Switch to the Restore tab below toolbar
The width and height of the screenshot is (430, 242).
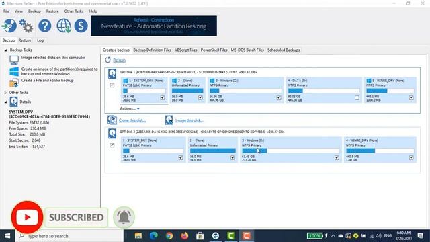[x=25, y=40]
